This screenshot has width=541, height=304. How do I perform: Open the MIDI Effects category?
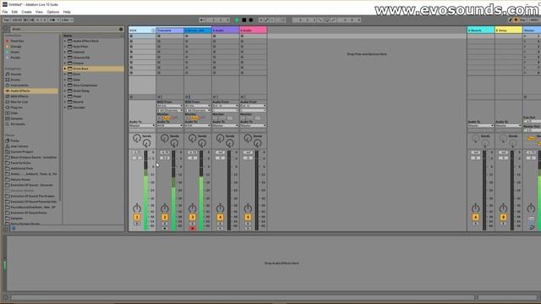[19, 96]
